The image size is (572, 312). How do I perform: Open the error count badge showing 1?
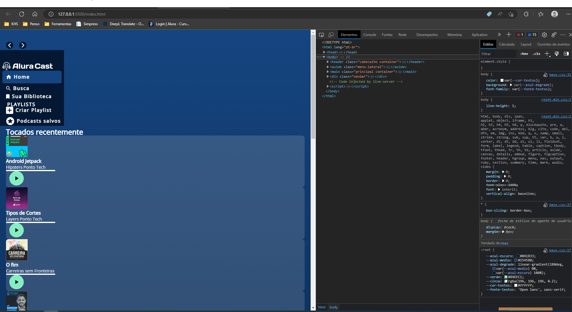pyautogui.click(x=520, y=35)
